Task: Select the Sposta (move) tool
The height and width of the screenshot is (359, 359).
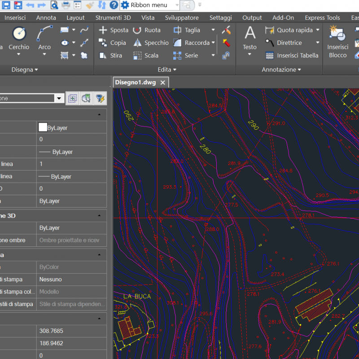Action: [x=113, y=30]
